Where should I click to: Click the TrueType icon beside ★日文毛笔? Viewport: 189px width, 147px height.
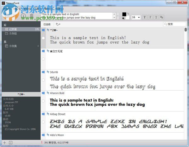48,51
